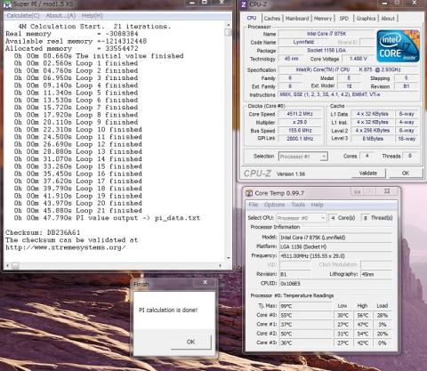Click the PI value output pi_data.txt line

107,218
